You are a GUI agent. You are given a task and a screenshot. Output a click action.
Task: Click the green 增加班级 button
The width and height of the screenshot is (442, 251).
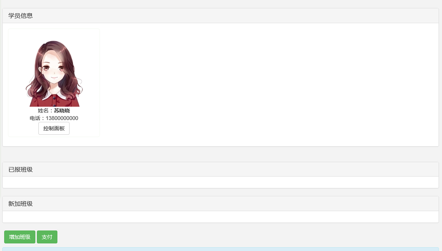tap(20, 237)
